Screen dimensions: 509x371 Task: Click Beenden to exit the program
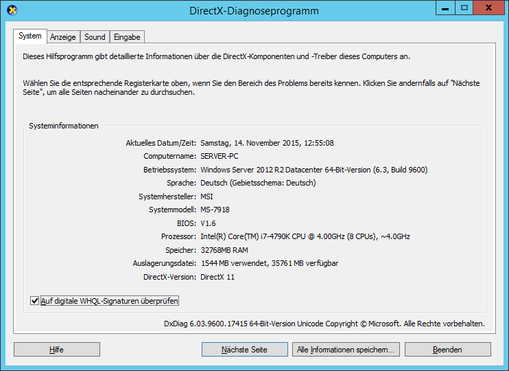448,350
